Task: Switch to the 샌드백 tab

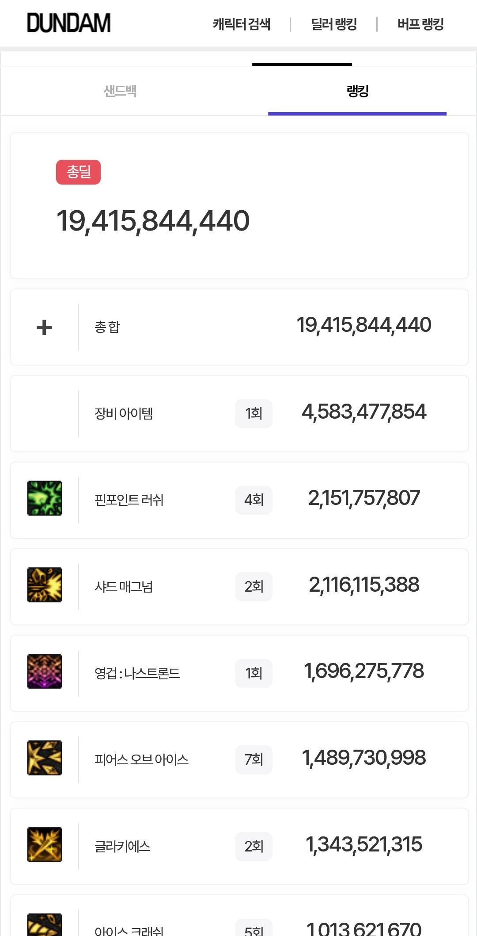Action: 120,91
